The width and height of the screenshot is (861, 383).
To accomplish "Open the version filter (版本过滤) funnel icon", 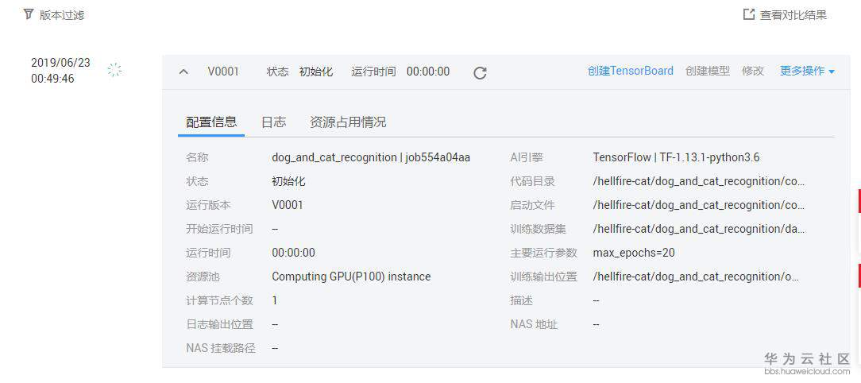I will (x=29, y=14).
